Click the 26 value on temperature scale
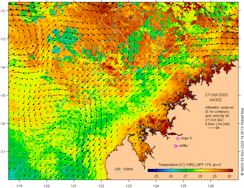Screen dimensions: 244x188 (x=171, y=176)
